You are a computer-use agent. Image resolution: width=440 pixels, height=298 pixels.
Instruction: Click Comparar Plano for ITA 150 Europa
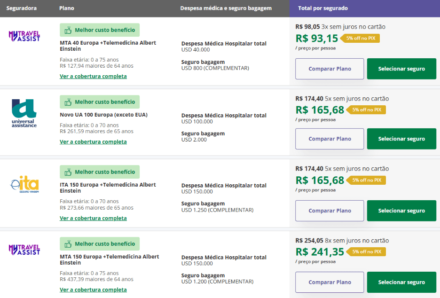tap(329, 211)
